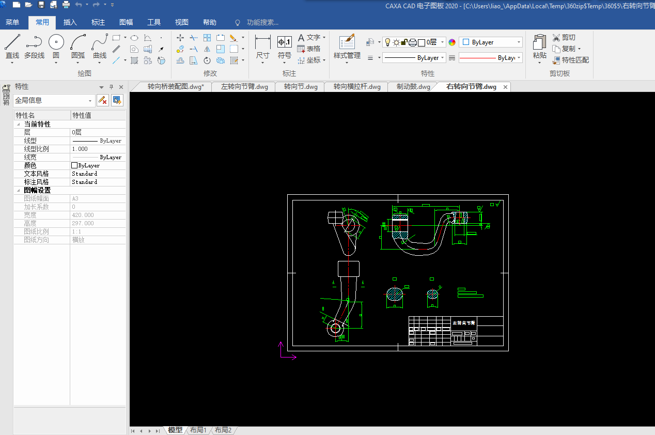Image resolution: width=655 pixels, height=435 pixels.
Task: Switch to 制动鼓.dwg document tab
Action: coord(413,87)
